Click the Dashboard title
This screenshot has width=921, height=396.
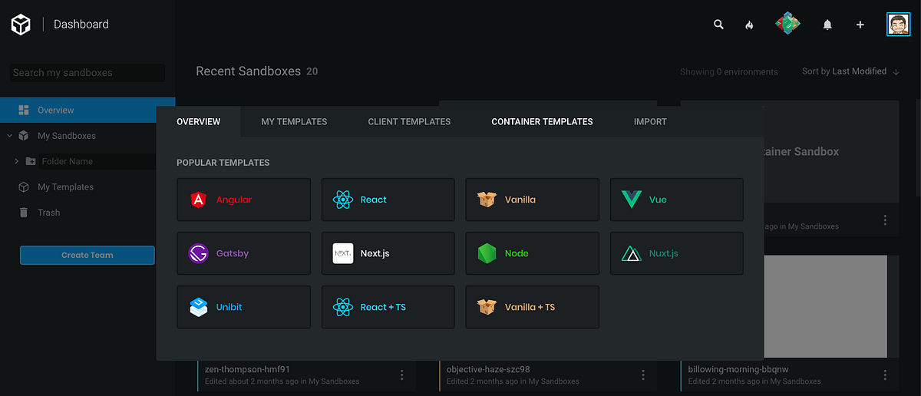point(81,25)
